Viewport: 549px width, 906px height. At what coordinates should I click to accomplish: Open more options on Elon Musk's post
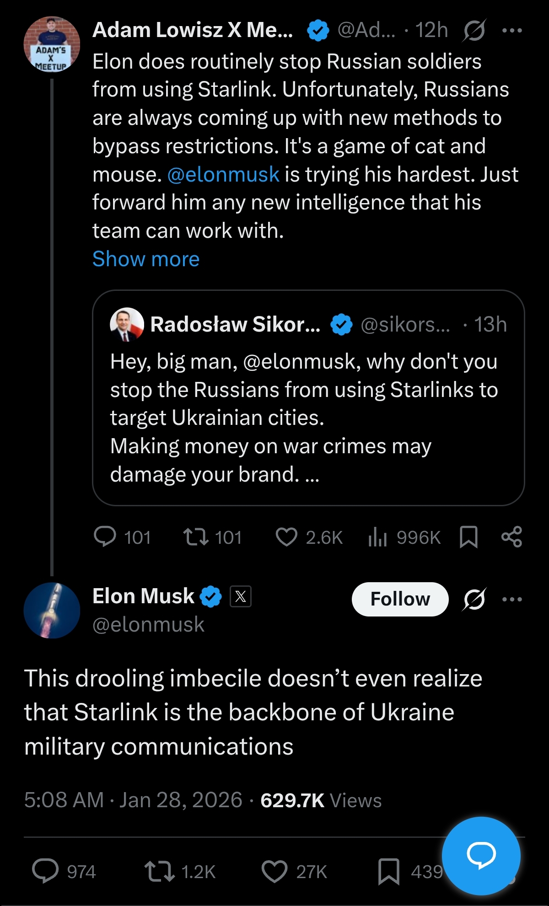pos(512,599)
